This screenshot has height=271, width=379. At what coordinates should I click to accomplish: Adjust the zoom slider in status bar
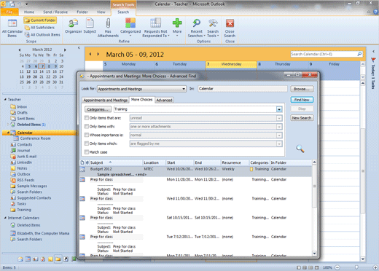pyautogui.click(x=356, y=267)
